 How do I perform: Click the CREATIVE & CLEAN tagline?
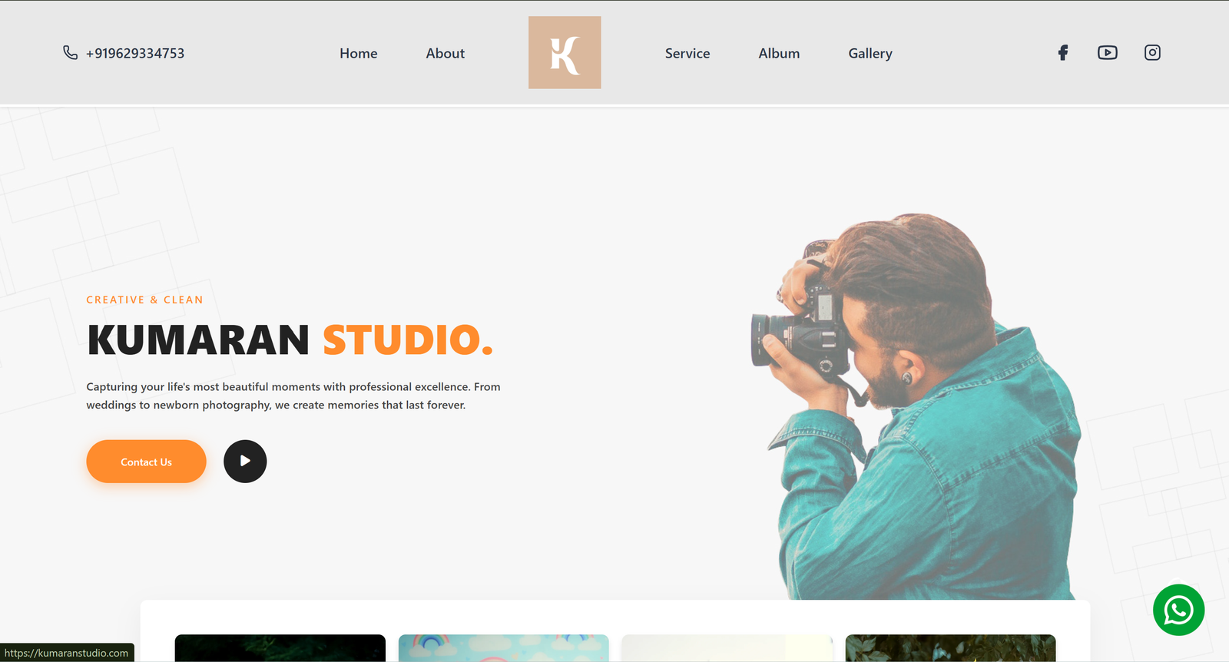coord(144,300)
